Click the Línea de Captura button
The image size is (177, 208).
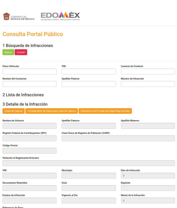click(x=14, y=111)
